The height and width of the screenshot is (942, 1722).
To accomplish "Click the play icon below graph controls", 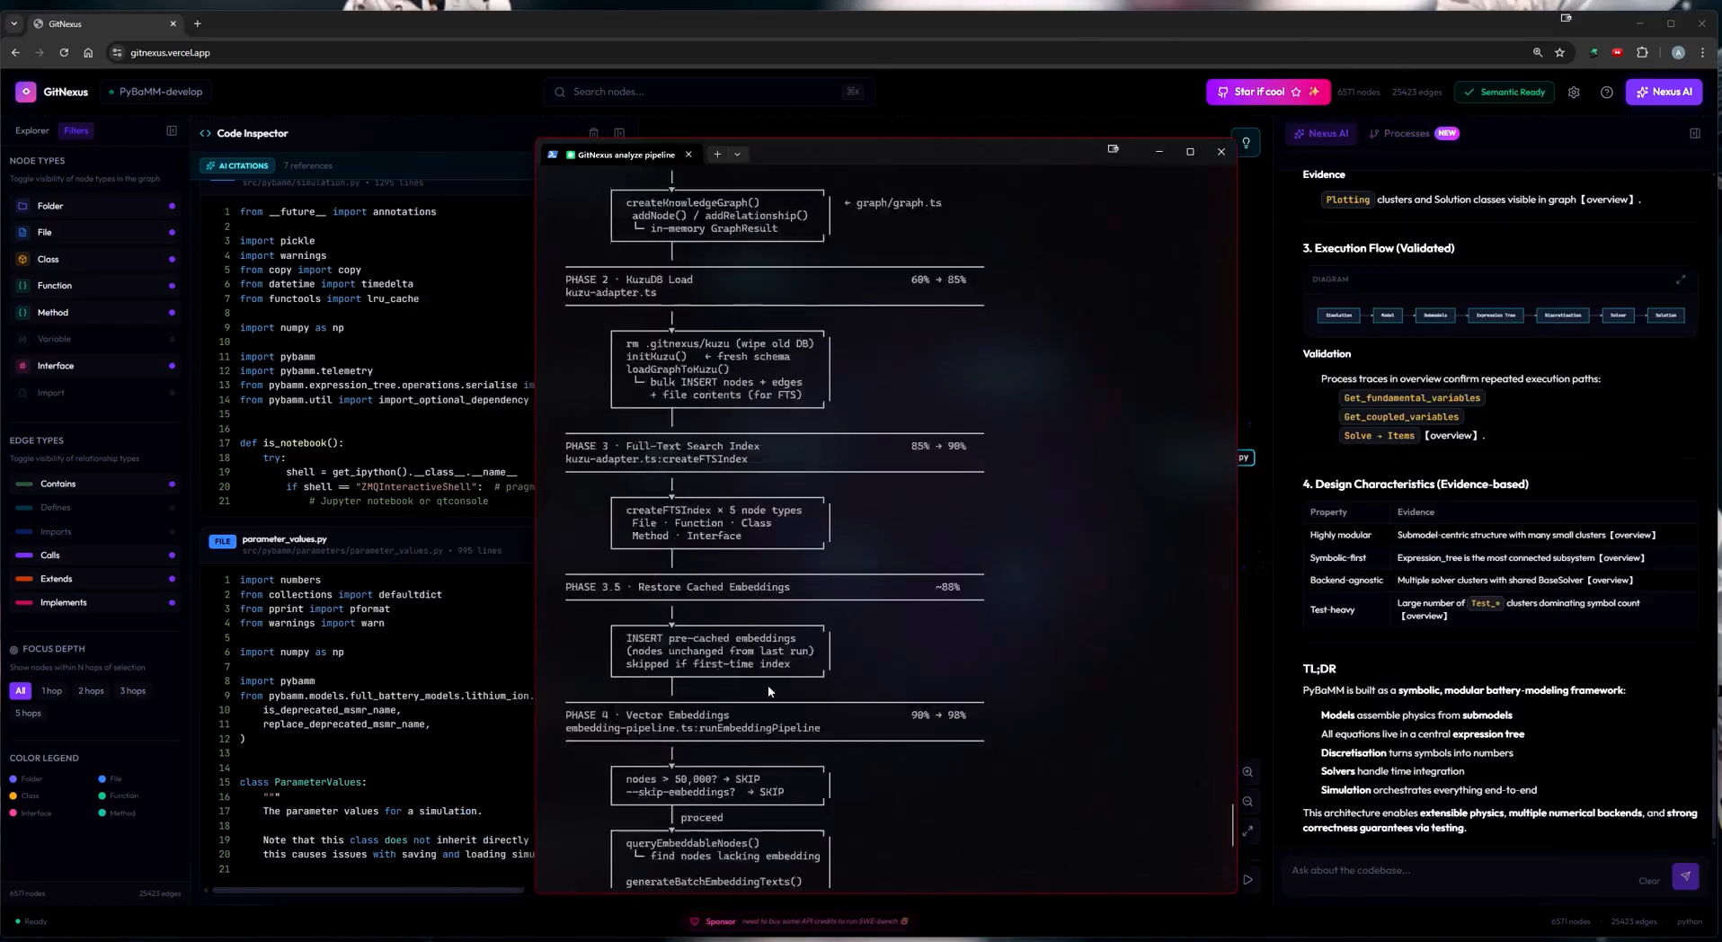I will tap(1247, 880).
